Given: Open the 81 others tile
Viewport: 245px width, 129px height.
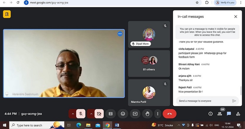Looking at the screenshot, I should 149,63.
